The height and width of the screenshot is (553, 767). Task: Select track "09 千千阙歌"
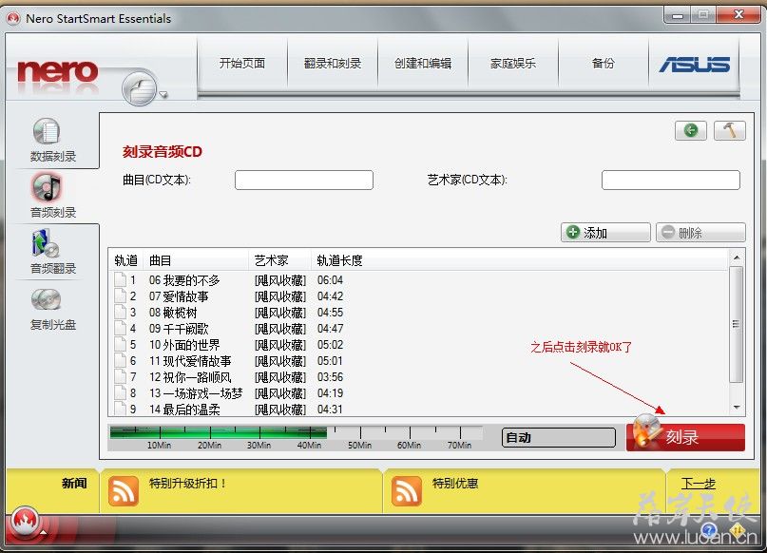pyautogui.click(x=179, y=329)
